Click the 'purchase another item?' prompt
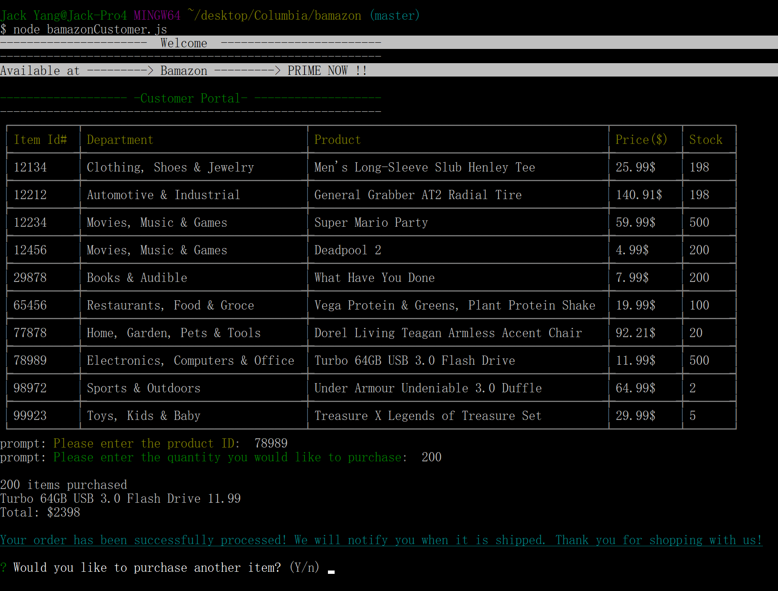This screenshot has height=591, width=778. coord(147,568)
